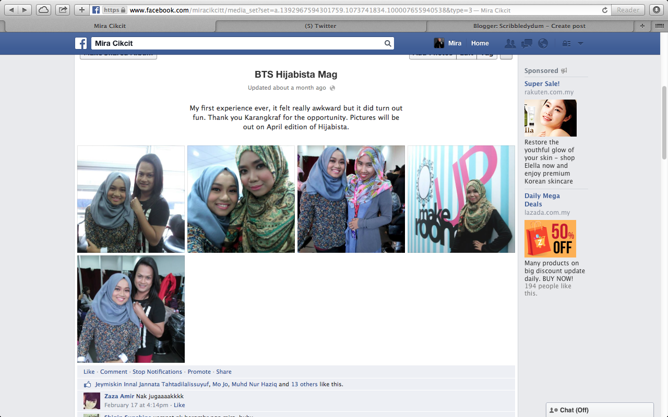The height and width of the screenshot is (417, 668).
Task: Click the Facebook logo icon
Action: (x=81, y=43)
